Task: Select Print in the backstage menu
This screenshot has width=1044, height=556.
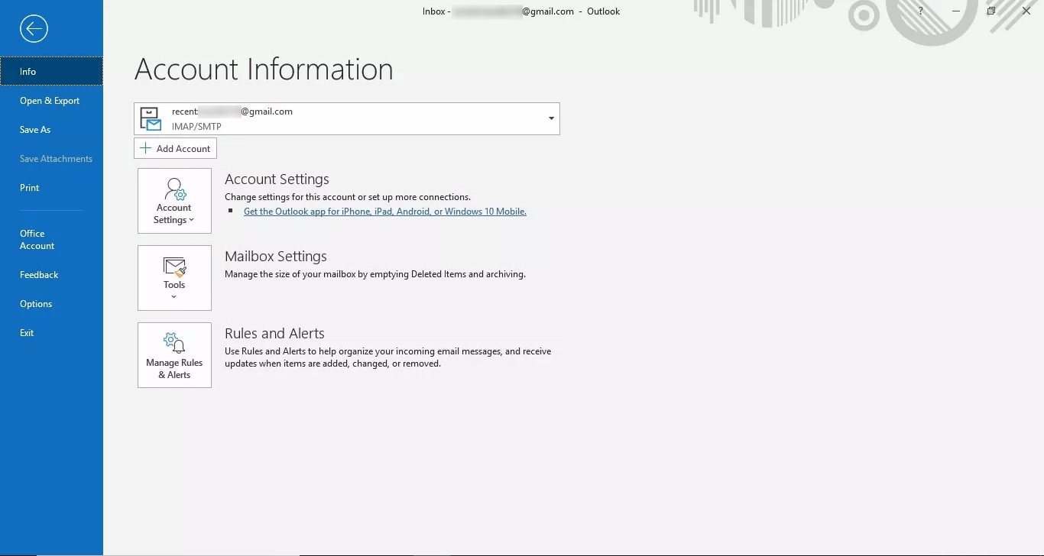Action: pyautogui.click(x=51, y=187)
